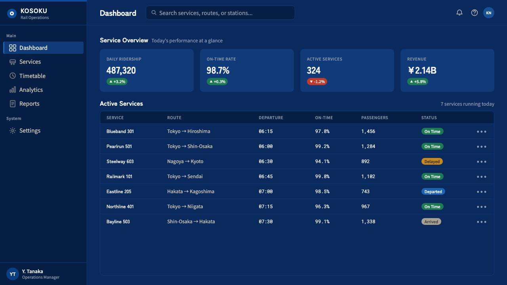Click the KOSOKU logo icon

tap(12, 14)
